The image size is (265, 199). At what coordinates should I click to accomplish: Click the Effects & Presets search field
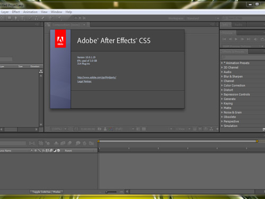(x=243, y=57)
